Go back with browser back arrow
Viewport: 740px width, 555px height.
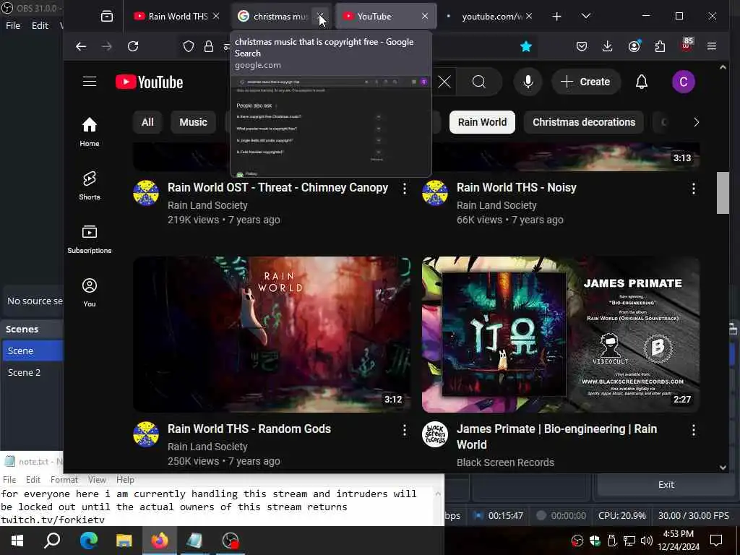[x=81, y=46]
